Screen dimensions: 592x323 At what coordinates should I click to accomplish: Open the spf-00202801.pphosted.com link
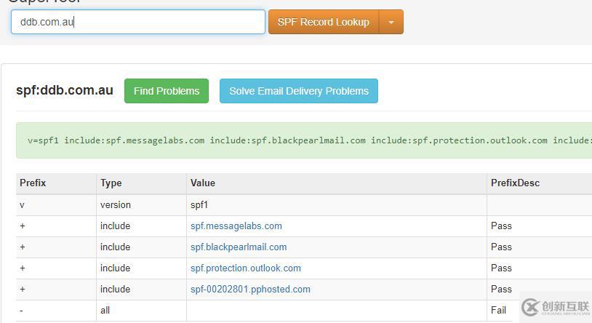tap(250, 290)
